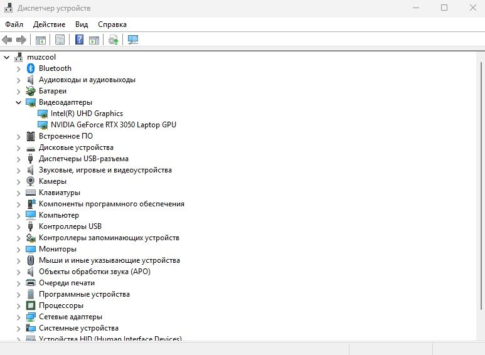The height and width of the screenshot is (355, 485).
Task: Click the Bluetooth category icon
Action: coord(31,68)
